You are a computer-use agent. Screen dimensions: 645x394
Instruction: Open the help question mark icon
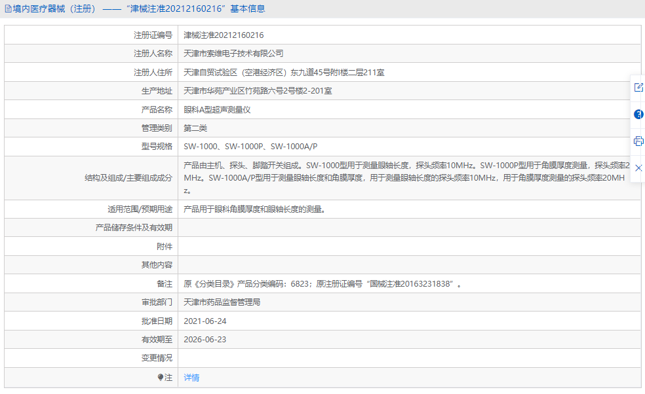coord(638,115)
